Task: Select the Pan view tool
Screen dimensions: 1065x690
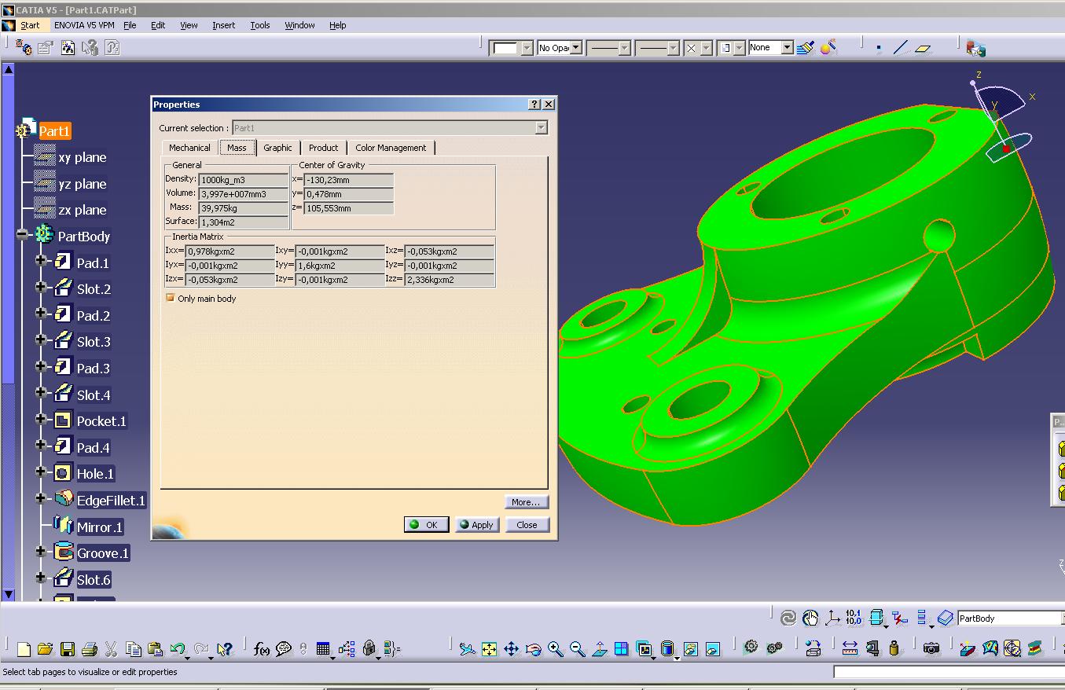Action: pyautogui.click(x=511, y=649)
